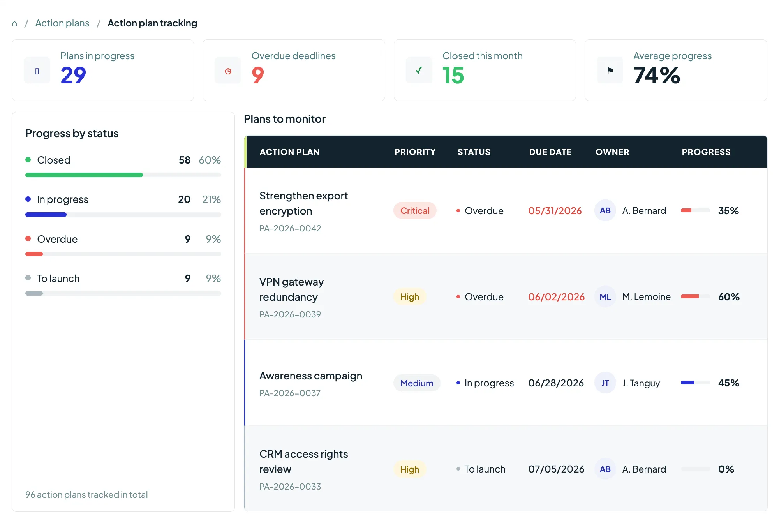Open the Action plans breadcrumb link

pyautogui.click(x=62, y=23)
